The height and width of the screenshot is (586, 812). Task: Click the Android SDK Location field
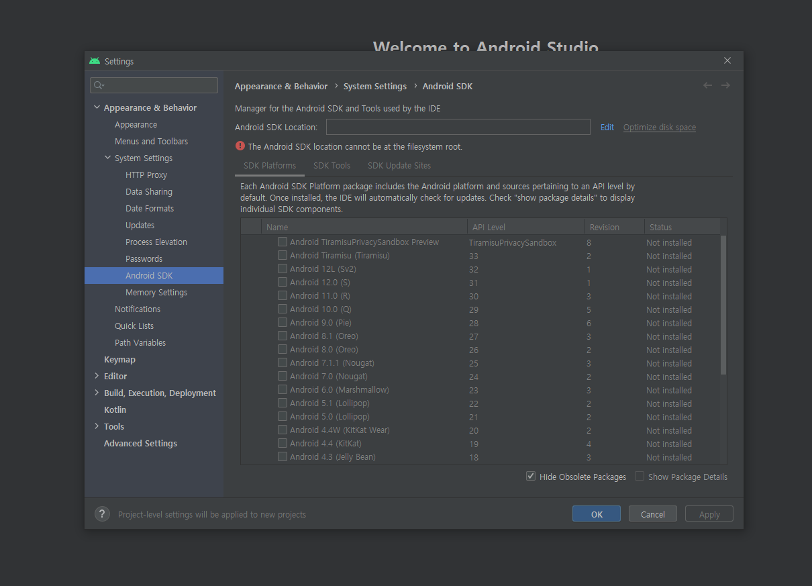[x=458, y=127]
